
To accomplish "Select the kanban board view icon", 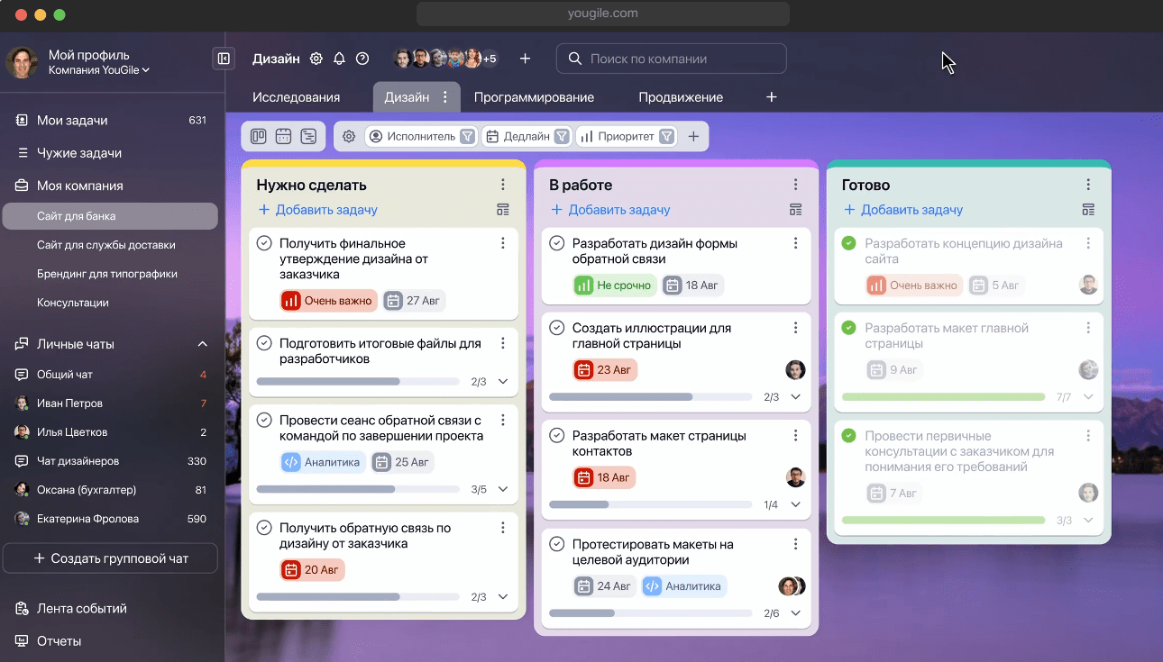I will click(x=258, y=135).
